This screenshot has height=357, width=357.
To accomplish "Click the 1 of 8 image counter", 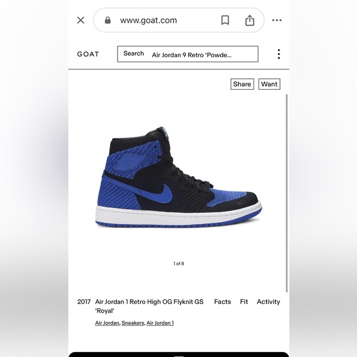I will point(178,263).
